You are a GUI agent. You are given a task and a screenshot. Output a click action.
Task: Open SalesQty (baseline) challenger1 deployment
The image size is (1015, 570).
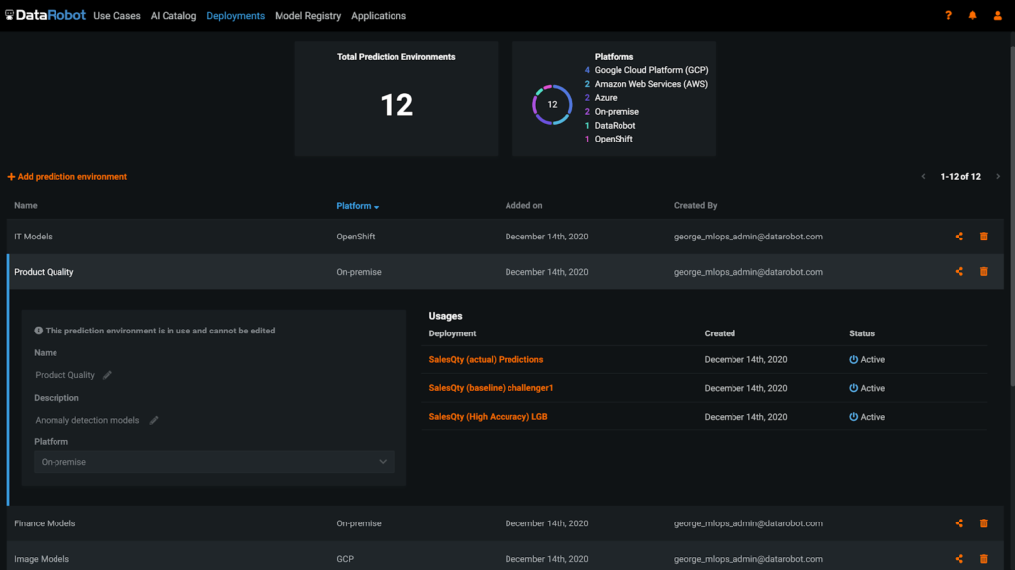(x=491, y=388)
